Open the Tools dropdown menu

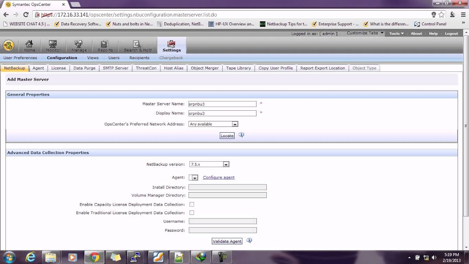396,33
